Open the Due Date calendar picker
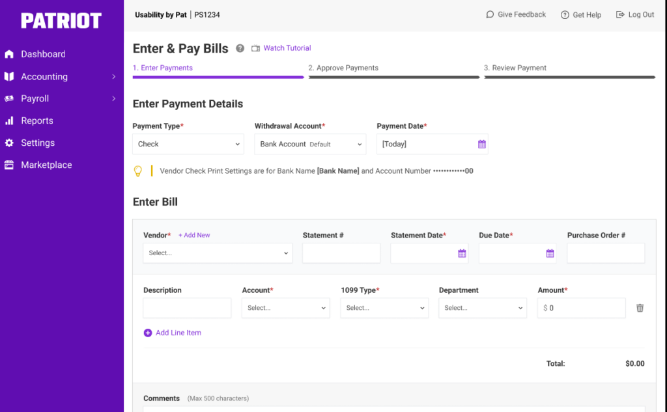This screenshot has height=412, width=667. (x=550, y=253)
